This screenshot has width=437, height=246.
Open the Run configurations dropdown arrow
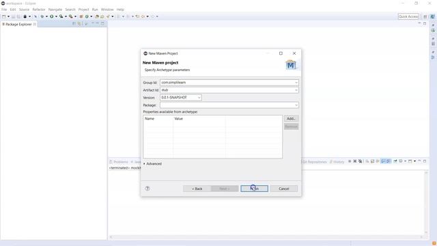(56, 16)
